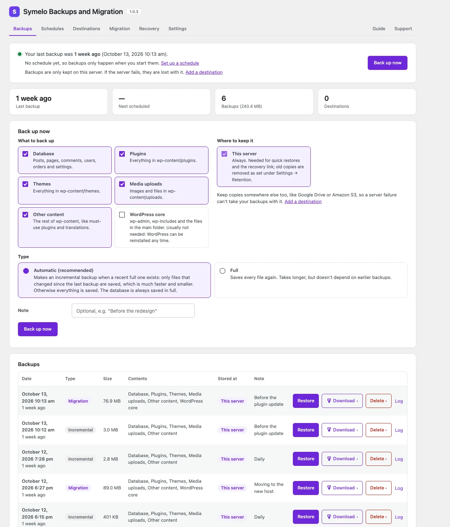Click the '76.9 MB' size cell
450x527 pixels.
point(112,401)
